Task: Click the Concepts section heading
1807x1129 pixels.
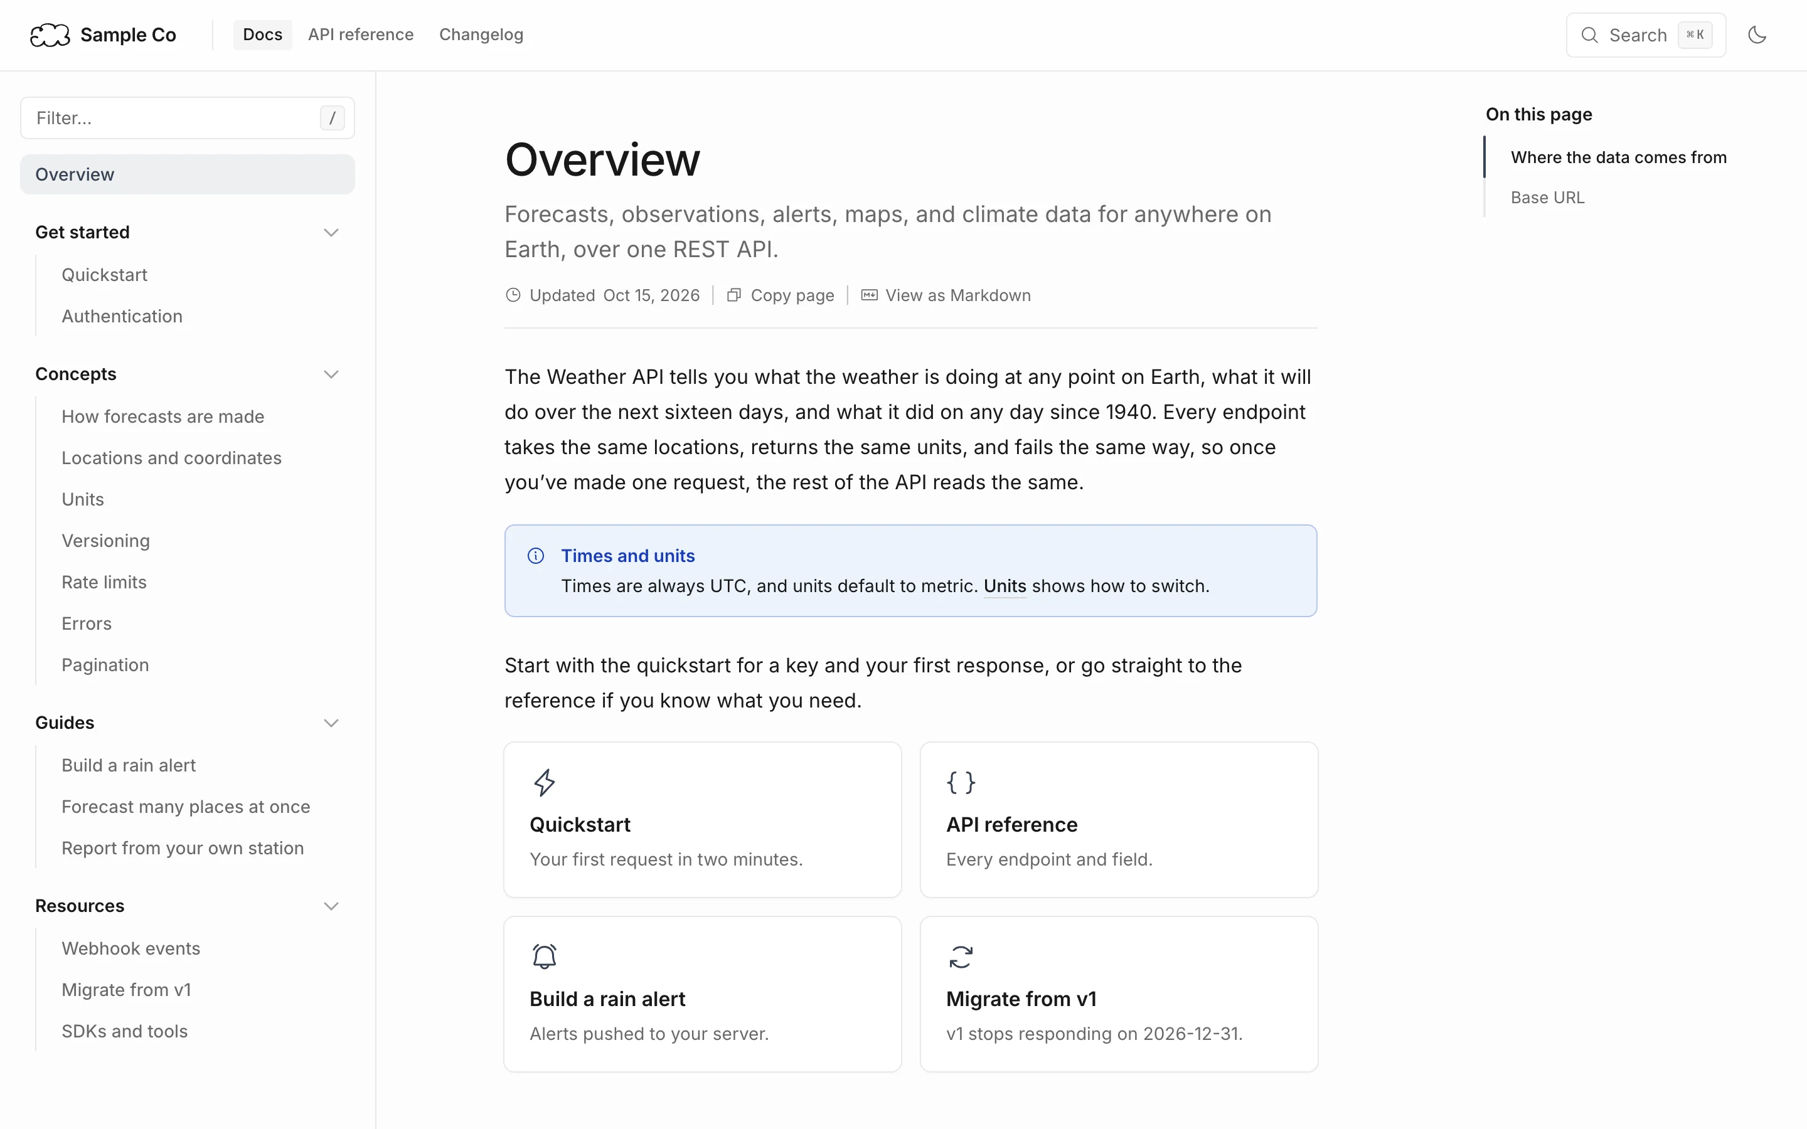Action: click(x=75, y=374)
